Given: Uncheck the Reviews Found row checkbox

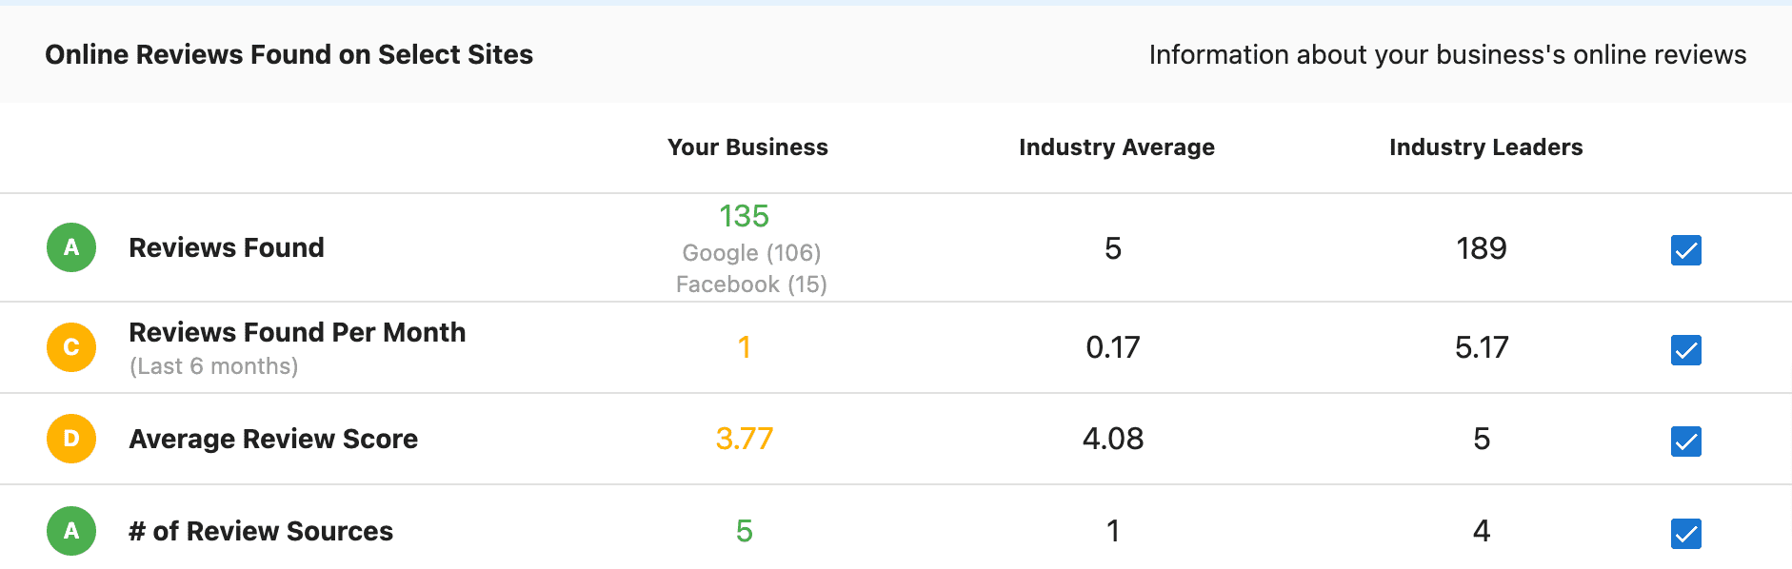Looking at the screenshot, I should tap(1684, 251).
